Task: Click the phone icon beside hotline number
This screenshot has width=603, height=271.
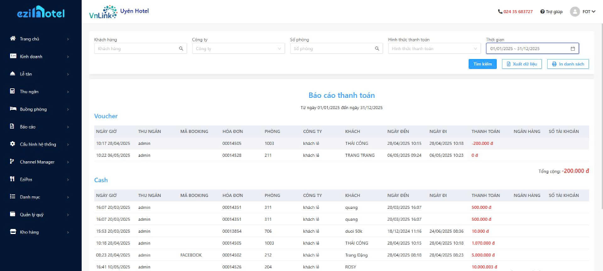Action: (x=500, y=12)
